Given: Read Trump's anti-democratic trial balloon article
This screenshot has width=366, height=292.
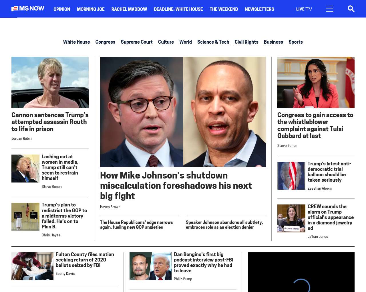Looking at the screenshot, I should [329, 172].
